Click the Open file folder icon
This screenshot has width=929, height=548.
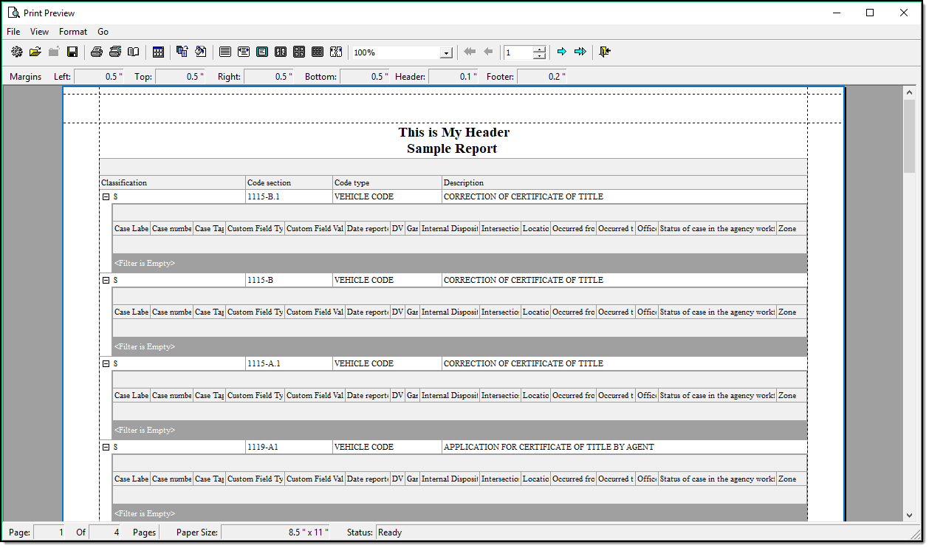tap(35, 52)
